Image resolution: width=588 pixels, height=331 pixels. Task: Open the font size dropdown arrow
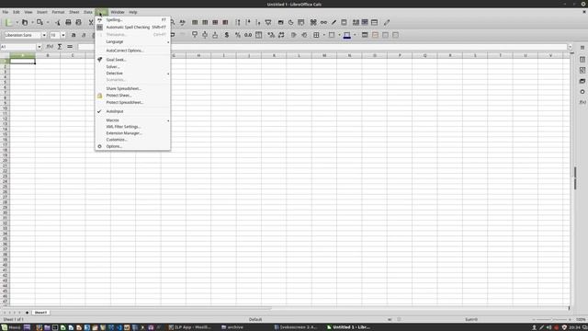coord(63,35)
